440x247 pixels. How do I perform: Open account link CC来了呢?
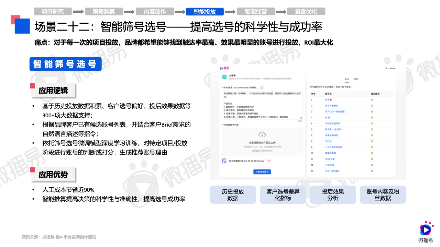330,159
